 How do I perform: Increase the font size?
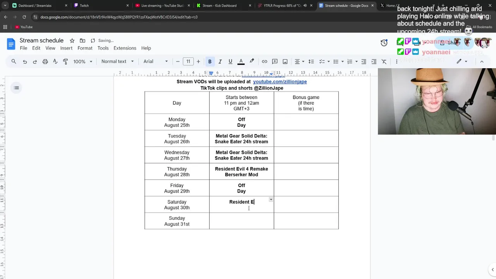[x=198, y=61]
